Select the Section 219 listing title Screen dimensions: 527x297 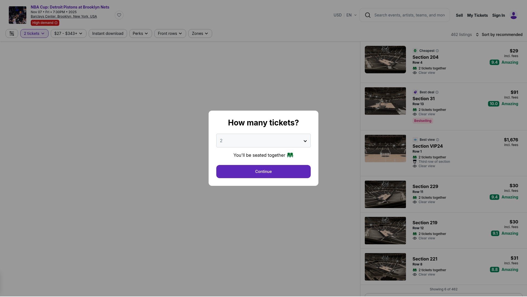[x=425, y=223]
